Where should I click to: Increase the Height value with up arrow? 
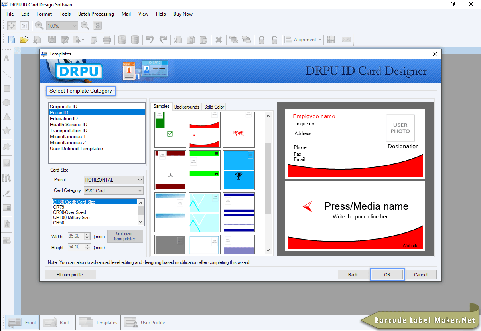(x=88, y=245)
